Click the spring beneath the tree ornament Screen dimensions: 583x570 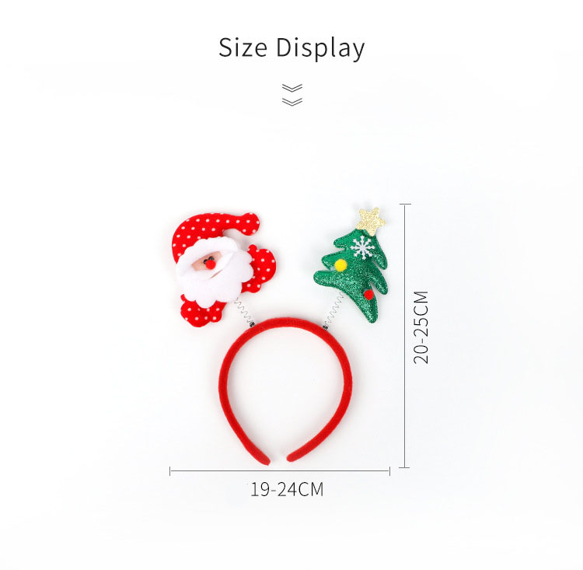[x=332, y=312]
